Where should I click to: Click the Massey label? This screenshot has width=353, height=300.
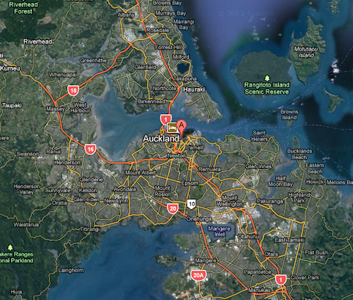click(55, 109)
